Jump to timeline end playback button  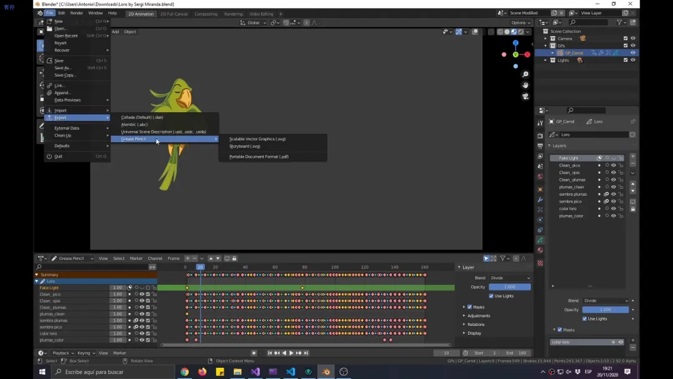pyautogui.click(x=306, y=353)
